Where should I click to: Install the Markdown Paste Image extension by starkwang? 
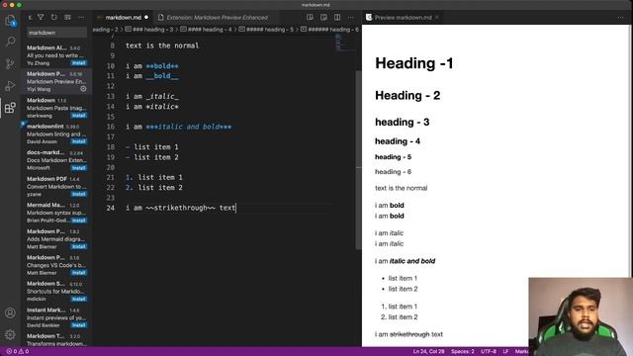click(x=79, y=116)
